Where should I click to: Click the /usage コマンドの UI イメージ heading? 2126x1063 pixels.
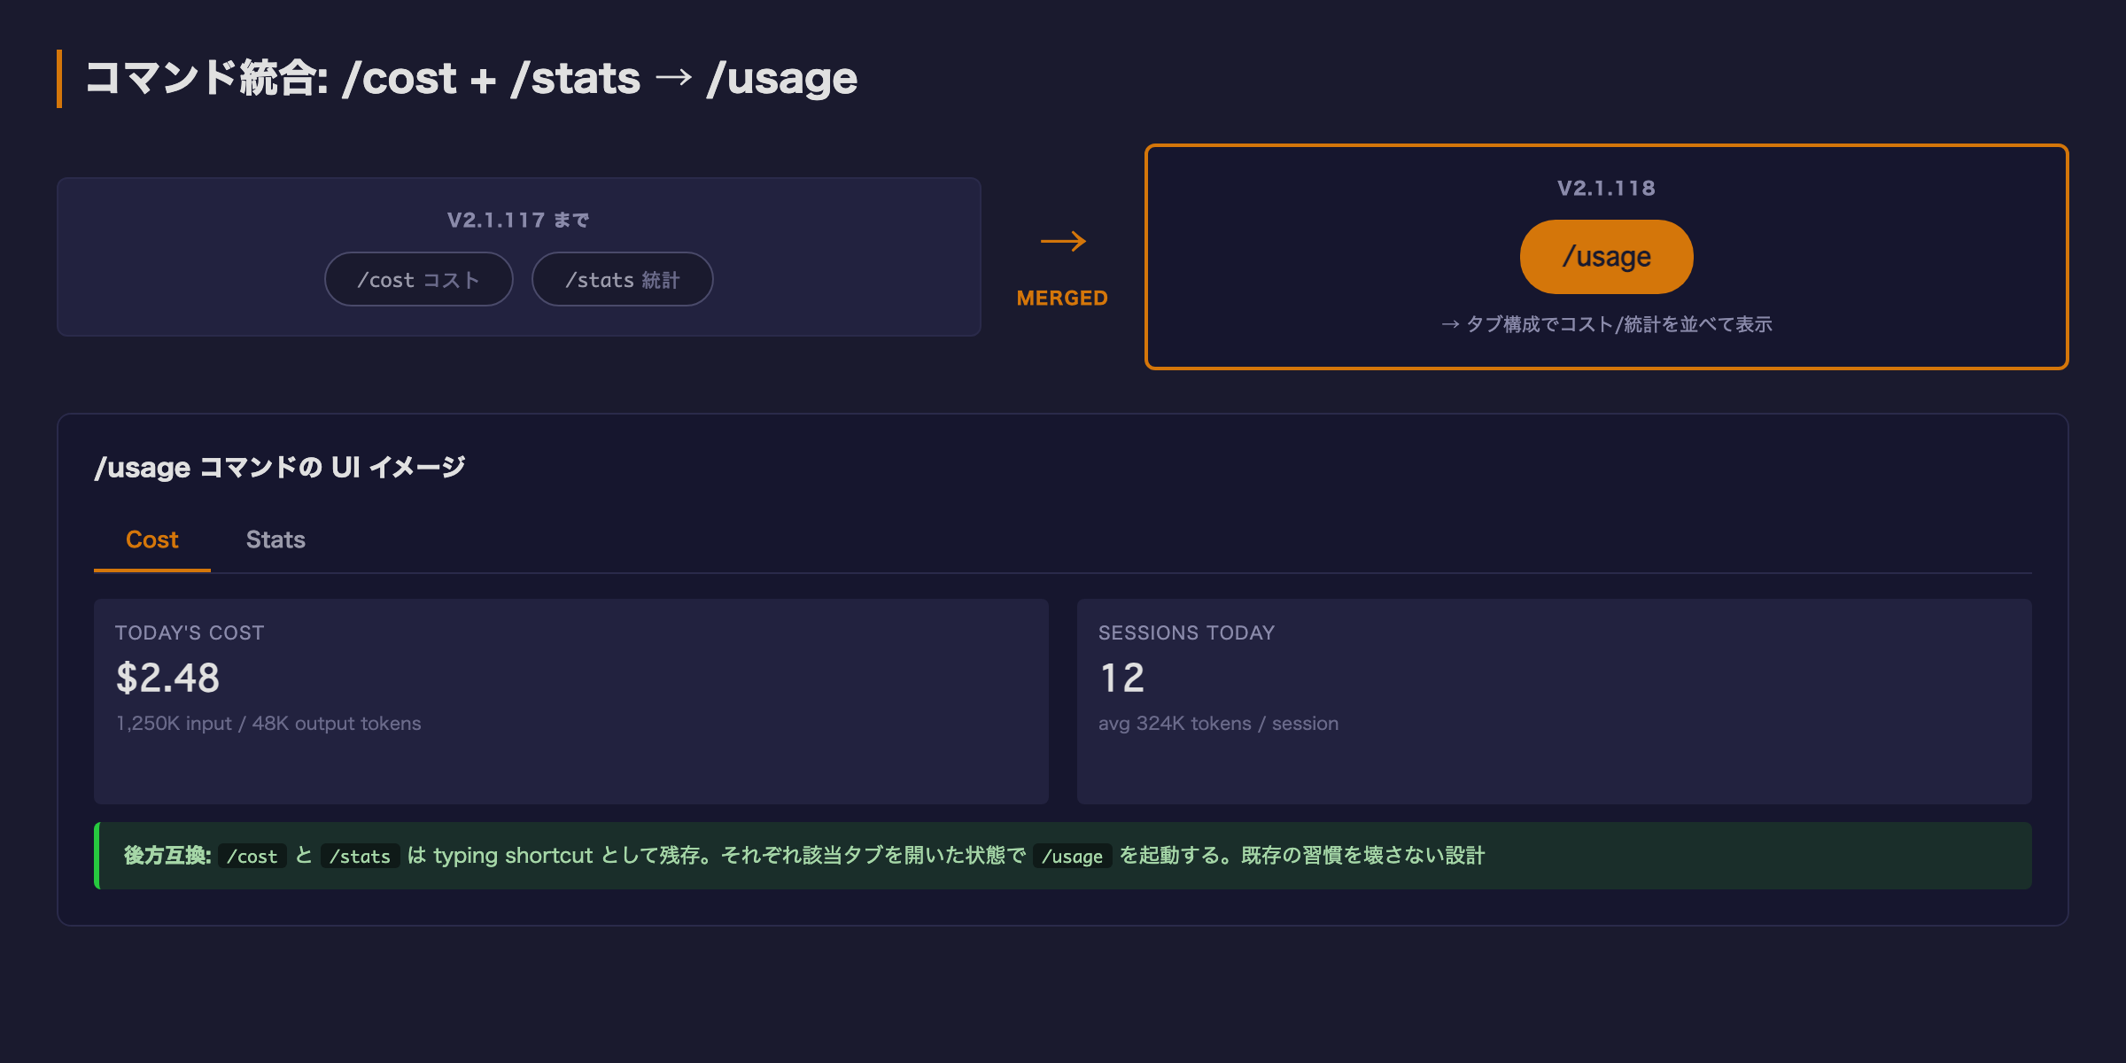pos(279,467)
